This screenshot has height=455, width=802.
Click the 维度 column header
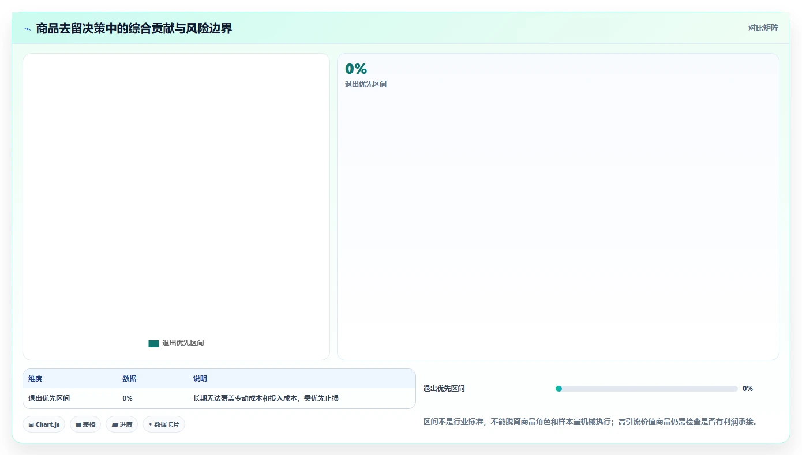click(35, 379)
